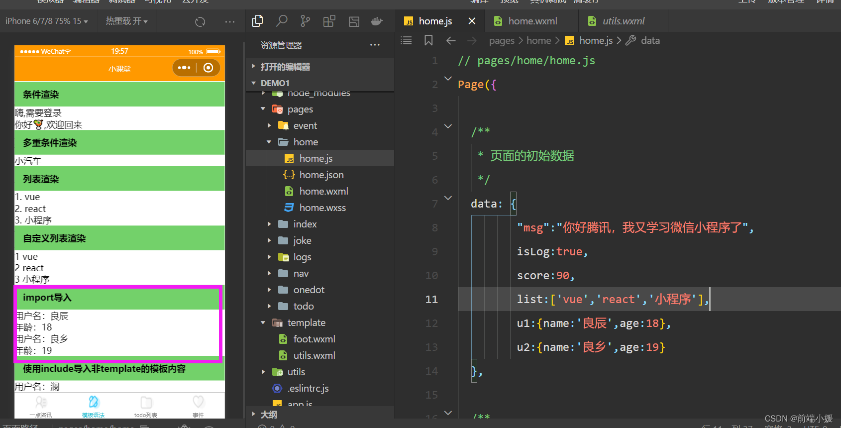The width and height of the screenshot is (841, 428).
Task: Click the isLog:true code line
Action: point(552,251)
